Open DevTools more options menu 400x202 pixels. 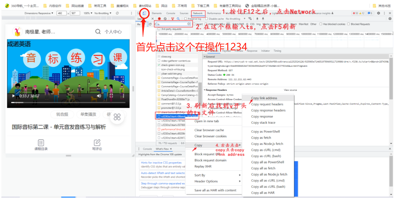coord(384,13)
